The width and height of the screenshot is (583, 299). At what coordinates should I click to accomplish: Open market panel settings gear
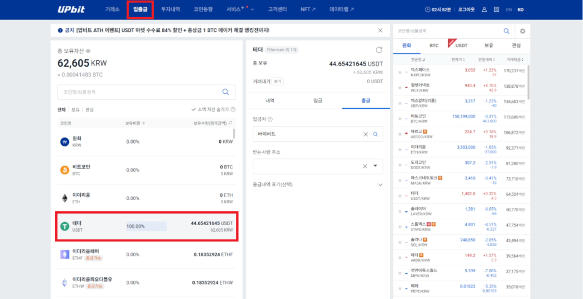[x=523, y=31]
